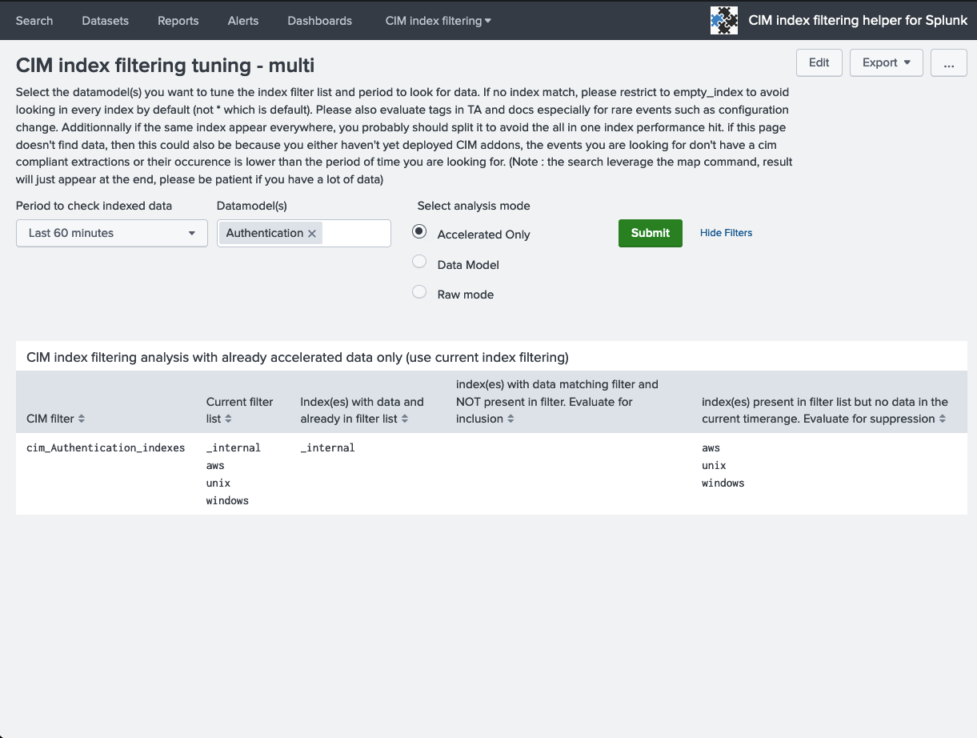This screenshot has width=977, height=738.
Task: Open the Export dropdown menu
Action: [887, 62]
